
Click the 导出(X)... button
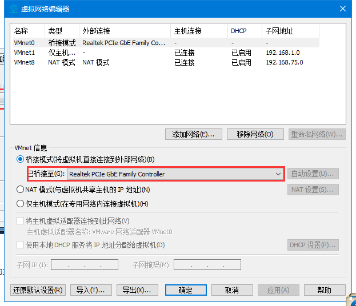click(x=137, y=290)
